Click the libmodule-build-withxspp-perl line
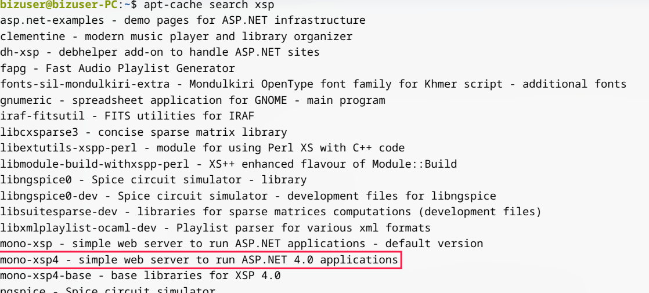The height and width of the screenshot is (293, 649). [x=229, y=164]
